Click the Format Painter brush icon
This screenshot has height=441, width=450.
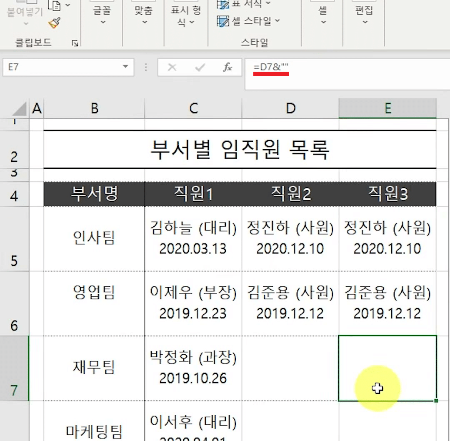(55, 23)
